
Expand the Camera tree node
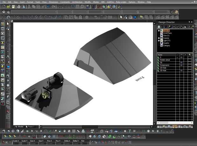click(x=159, y=38)
